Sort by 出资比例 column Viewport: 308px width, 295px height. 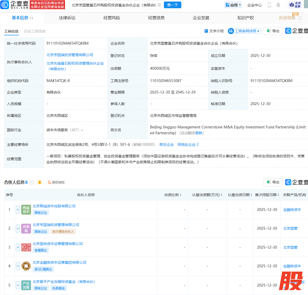(173, 195)
